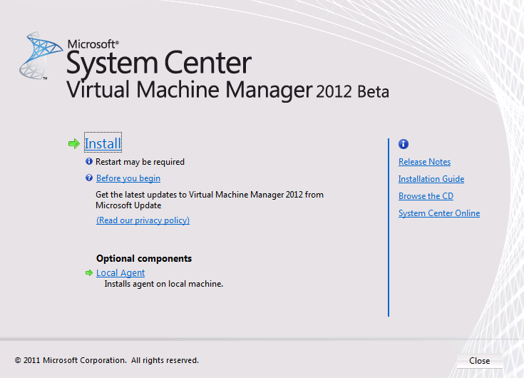The width and height of the screenshot is (524, 378).
Task: Click the info icon next to Restart may be required
Action: [x=89, y=161]
